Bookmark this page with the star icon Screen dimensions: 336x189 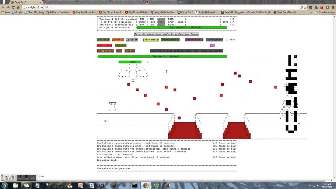pos(306,7)
